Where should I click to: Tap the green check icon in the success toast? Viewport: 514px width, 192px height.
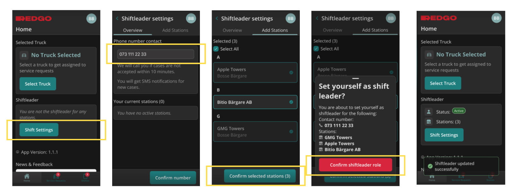(430, 166)
